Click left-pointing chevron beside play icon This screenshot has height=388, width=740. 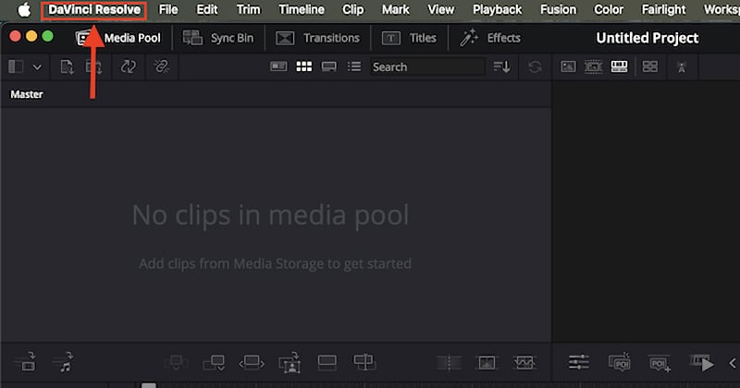coord(732,363)
